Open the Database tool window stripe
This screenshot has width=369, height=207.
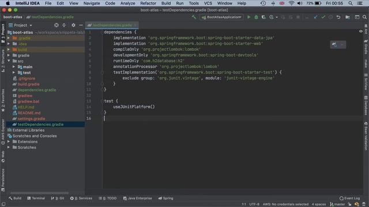click(366, 105)
